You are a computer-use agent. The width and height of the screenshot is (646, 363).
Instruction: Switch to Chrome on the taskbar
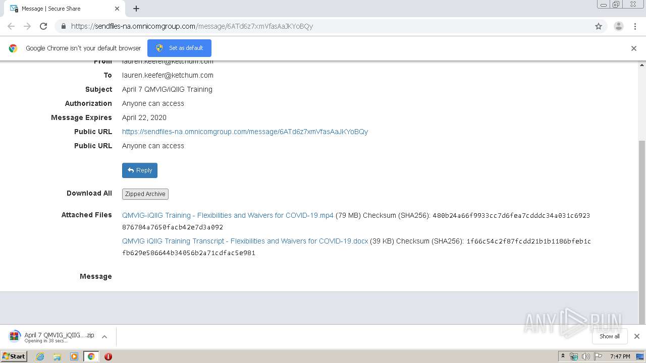tap(91, 356)
